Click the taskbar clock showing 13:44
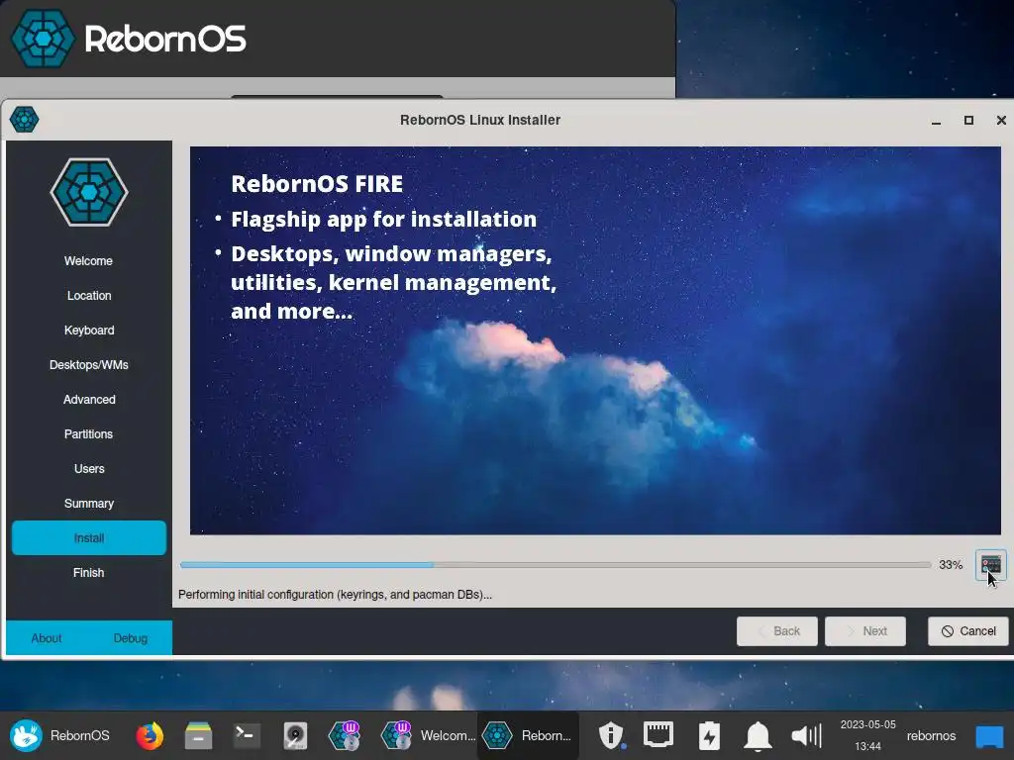Viewport: 1014px width, 760px height. click(x=867, y=735)
